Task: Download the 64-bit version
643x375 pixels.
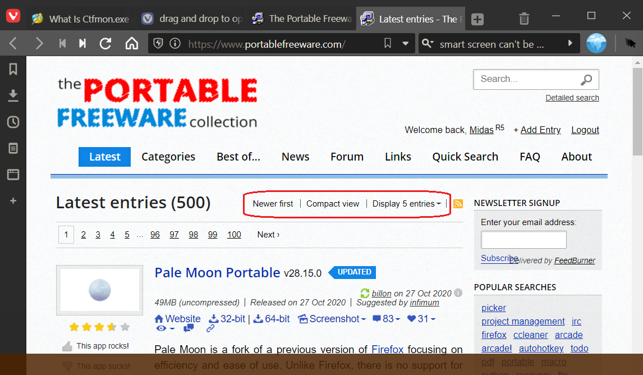Action: click(x=272, y=319)
